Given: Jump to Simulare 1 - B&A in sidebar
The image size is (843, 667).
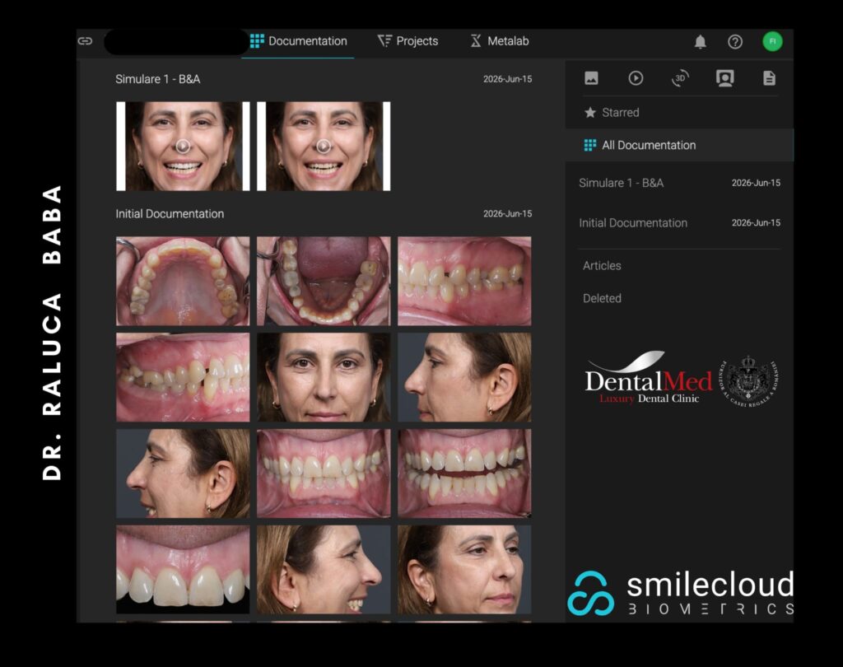Looking at the screenshot, I should pos(679,183).
